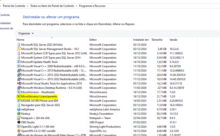Click the OBS Studio icon

(19, 122)
